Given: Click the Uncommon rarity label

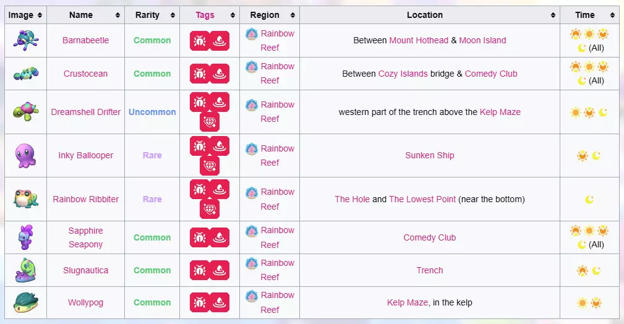Looking at the screenshot, I should pyautogui.click(x=152, y=112).
